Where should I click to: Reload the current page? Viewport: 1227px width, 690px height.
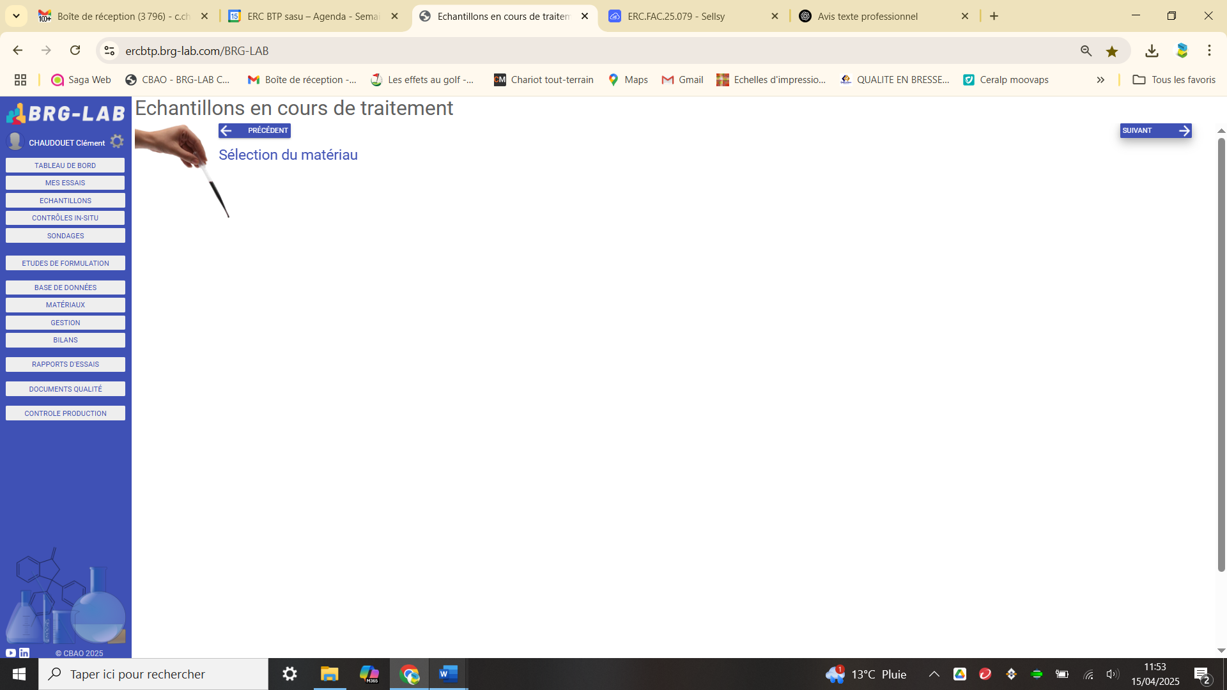tap(75, 50)
